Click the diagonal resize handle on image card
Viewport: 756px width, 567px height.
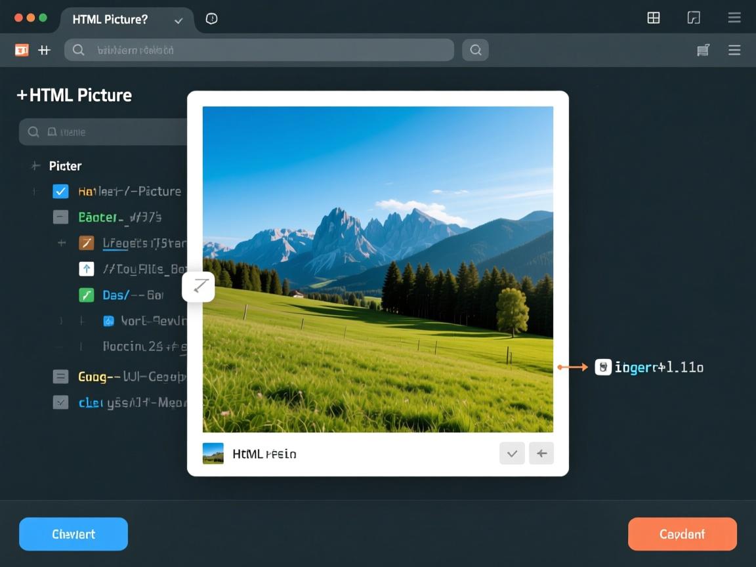199,286
